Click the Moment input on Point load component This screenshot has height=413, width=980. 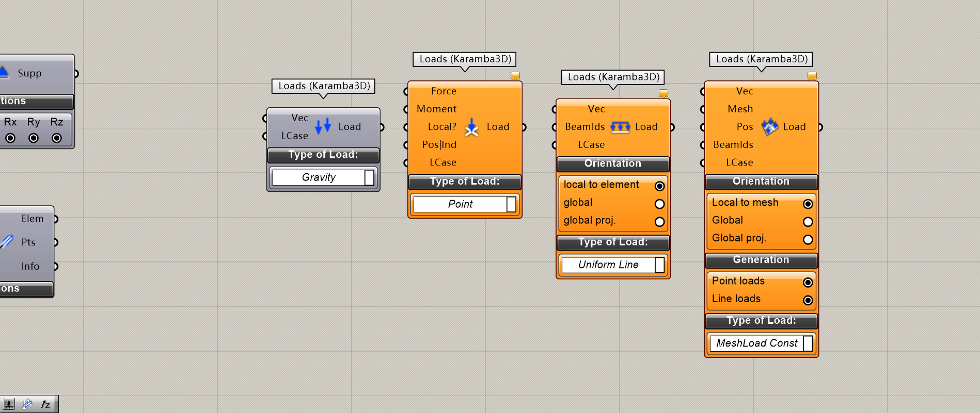(407, 109)
